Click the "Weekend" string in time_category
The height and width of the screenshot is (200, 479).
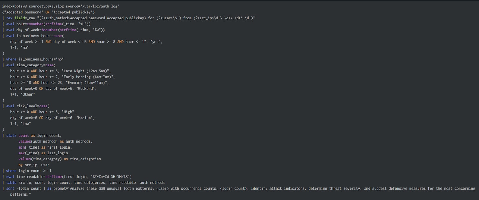[86, 89]
